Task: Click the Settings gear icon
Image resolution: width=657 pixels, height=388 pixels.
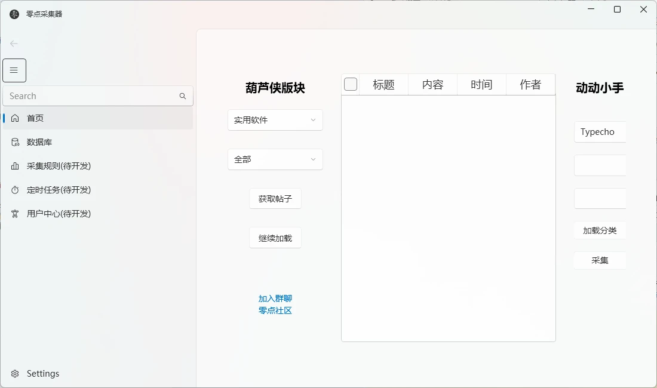Action: 15,374
